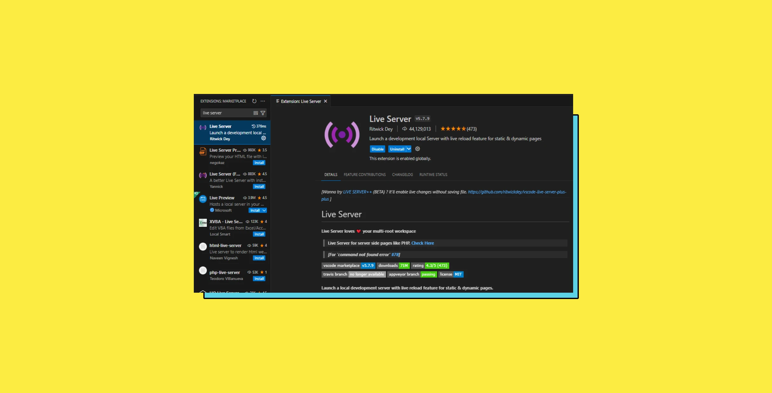Click the html-live-server placeholder icon

[x=203, y=247]
